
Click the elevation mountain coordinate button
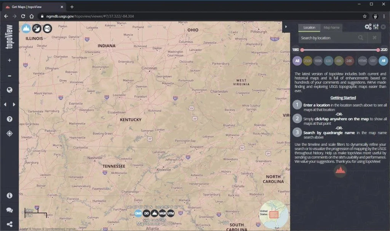point(155,213)
